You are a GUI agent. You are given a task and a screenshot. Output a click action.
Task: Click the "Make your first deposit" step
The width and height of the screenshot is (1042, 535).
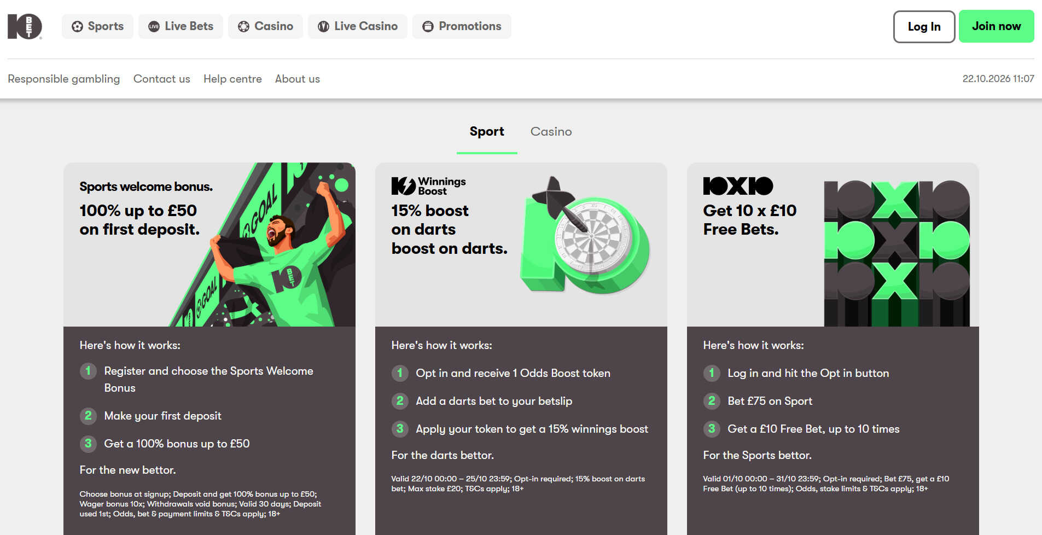pos(162,416)
